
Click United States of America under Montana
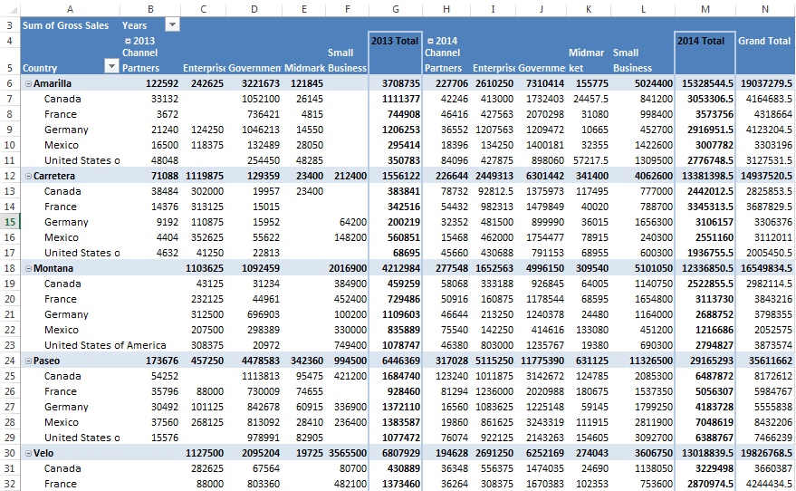point(105,345)
